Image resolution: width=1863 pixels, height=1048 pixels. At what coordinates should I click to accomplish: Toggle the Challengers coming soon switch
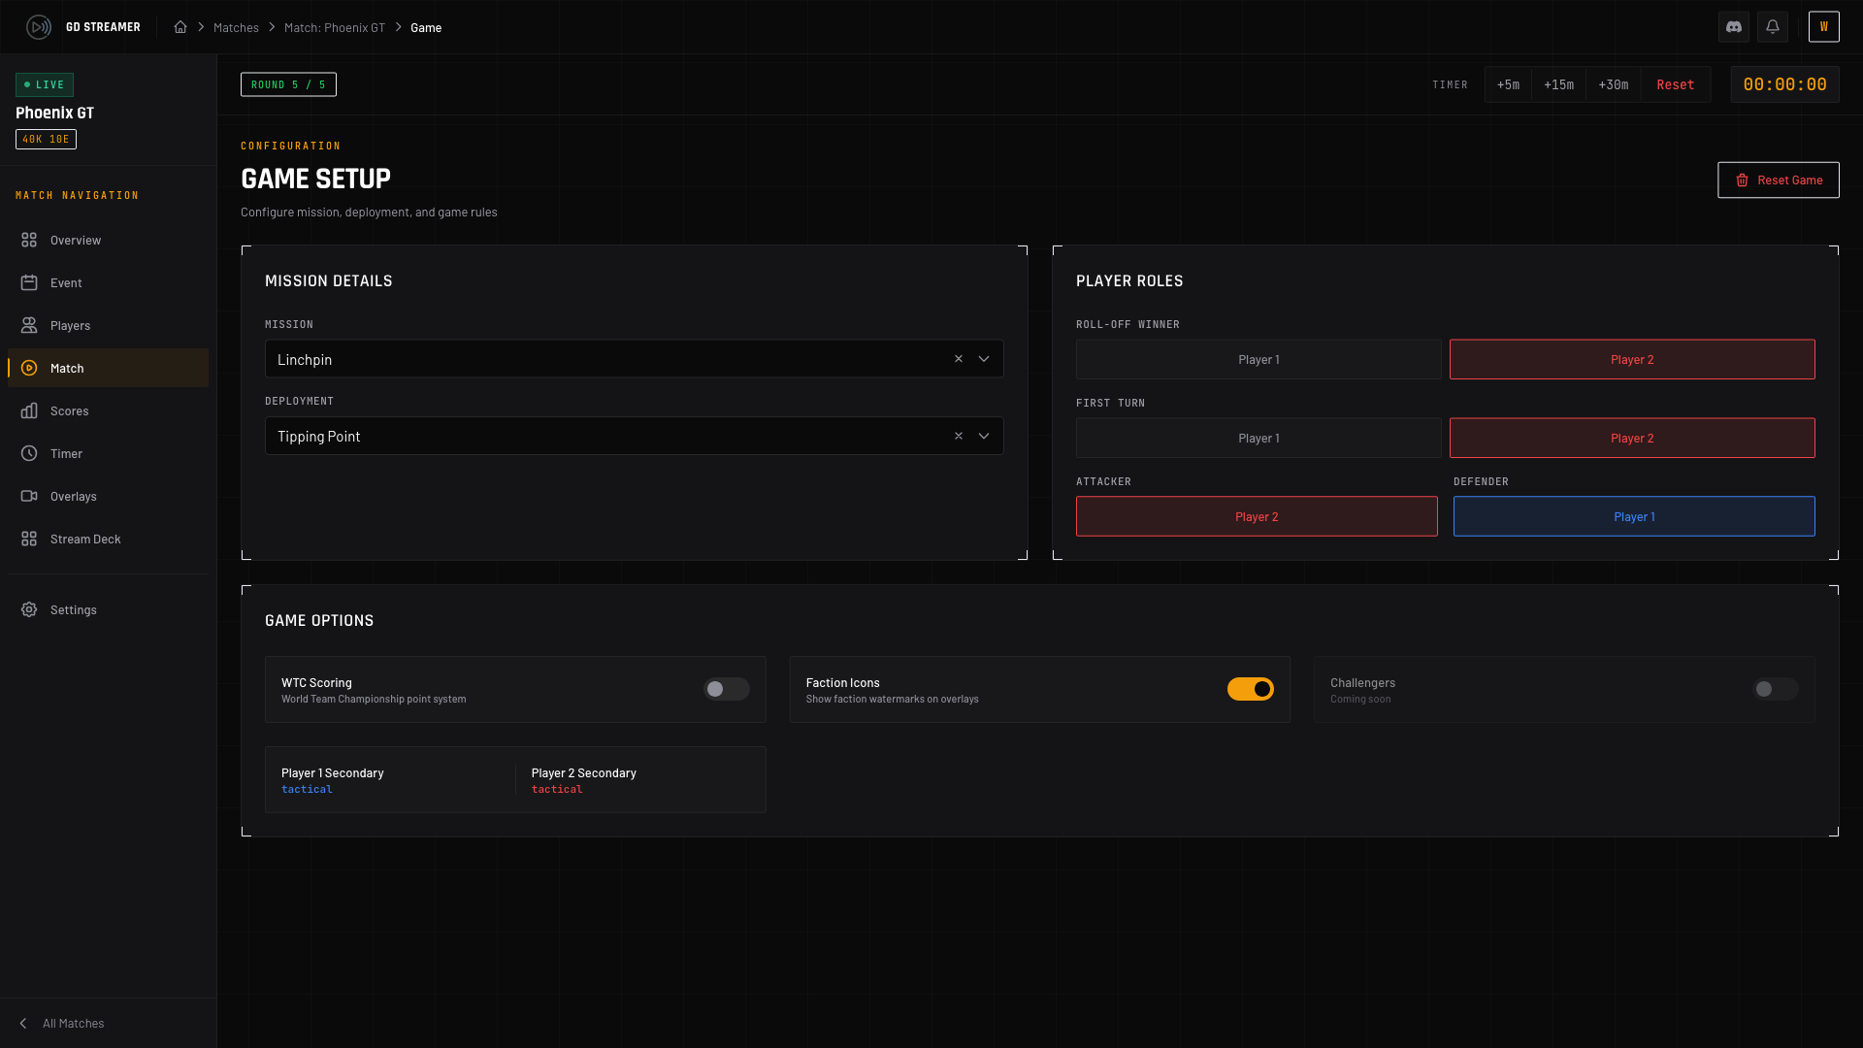pyautogui.click(x=1775, y=689)
